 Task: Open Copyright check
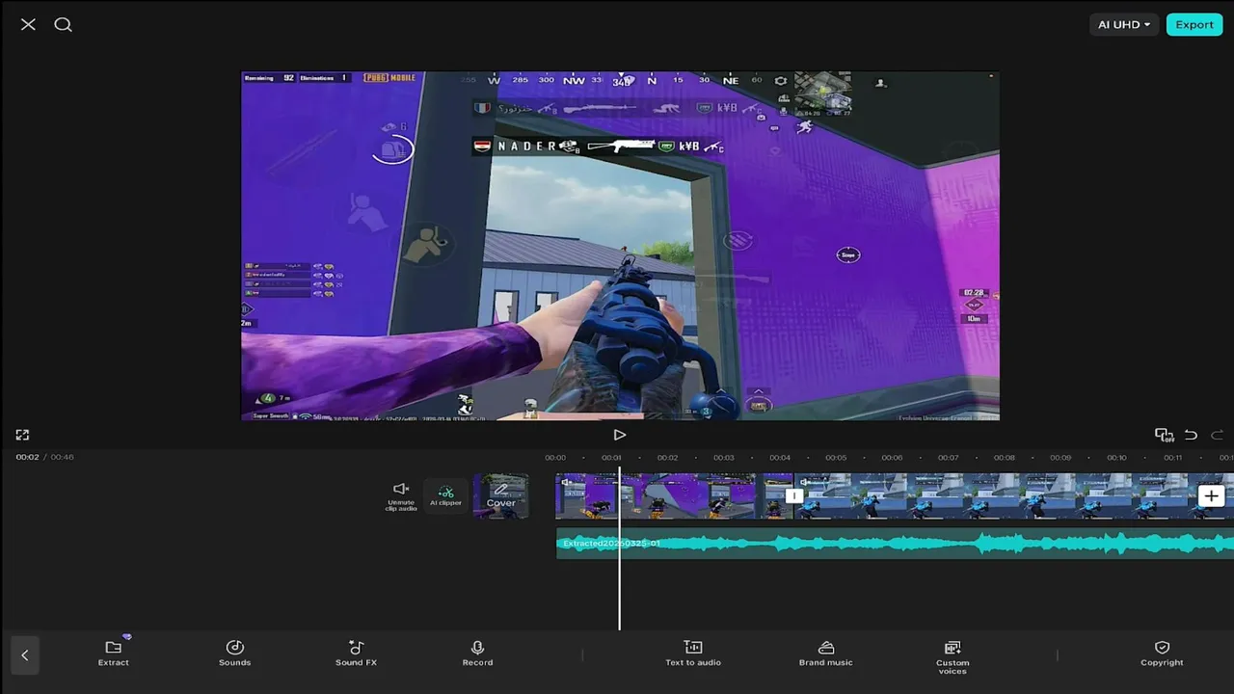(x=1162, y=653)
